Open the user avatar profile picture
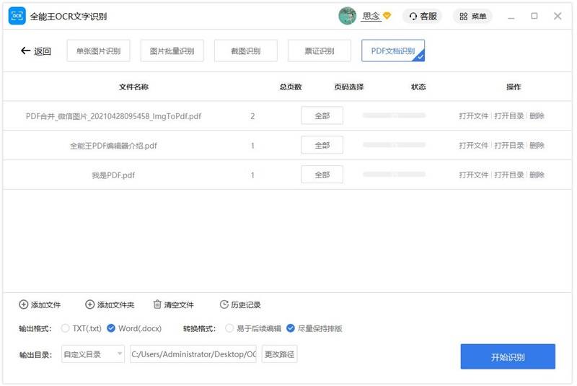Screen dimensions: 577x386 (347, 16)
